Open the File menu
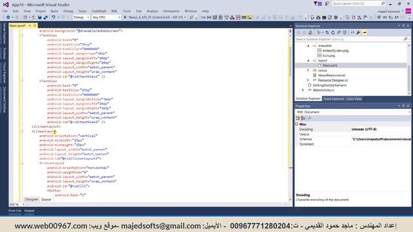This screenshot has height=232, width=413. point(5,12)
